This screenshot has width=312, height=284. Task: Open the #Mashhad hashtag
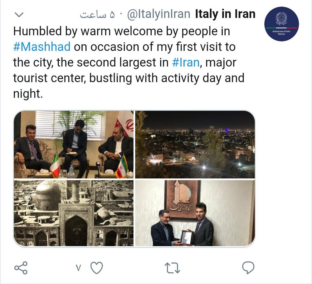(42, 47)
